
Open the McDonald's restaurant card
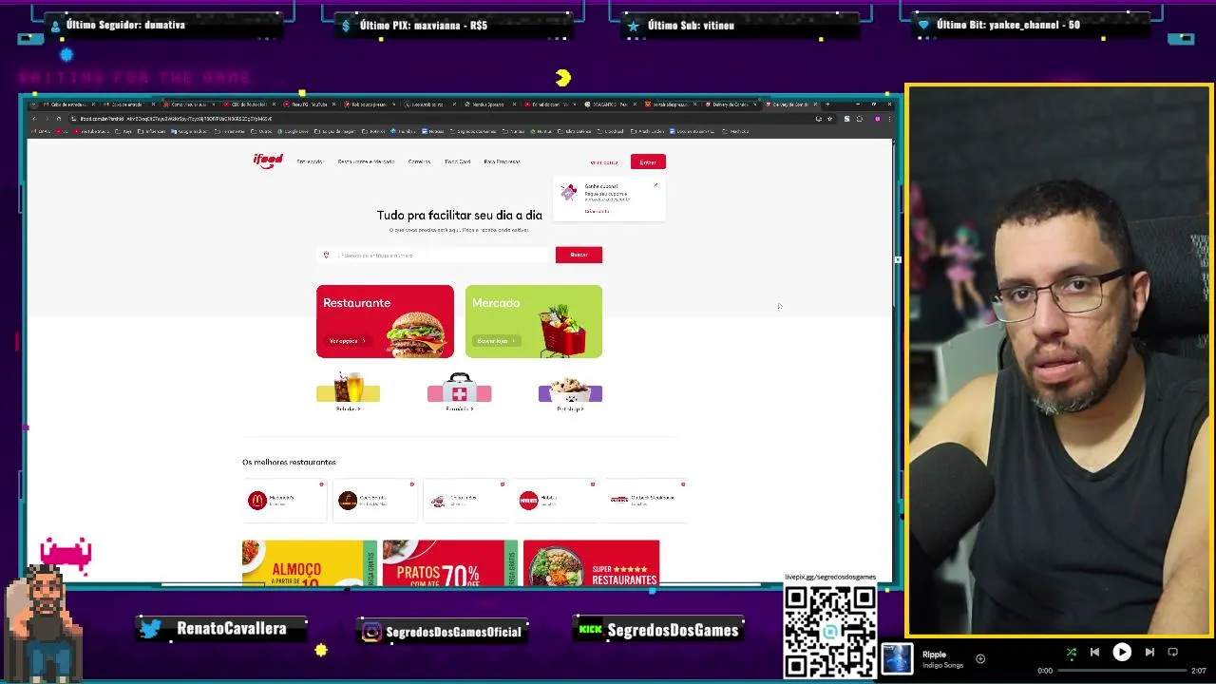[285, 501]
